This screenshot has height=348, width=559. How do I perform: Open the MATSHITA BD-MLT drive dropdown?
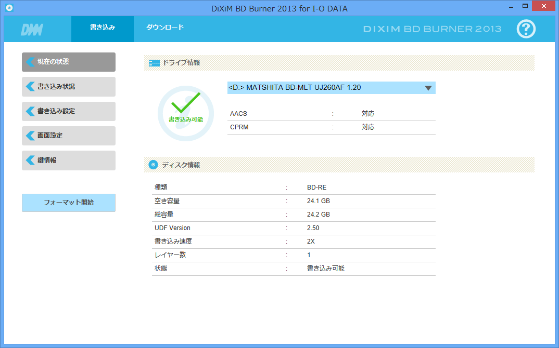pyautogui.click(x=331, y=88)
